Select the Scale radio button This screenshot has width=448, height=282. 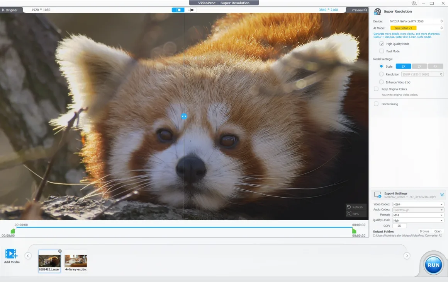(x=381, y=66)
